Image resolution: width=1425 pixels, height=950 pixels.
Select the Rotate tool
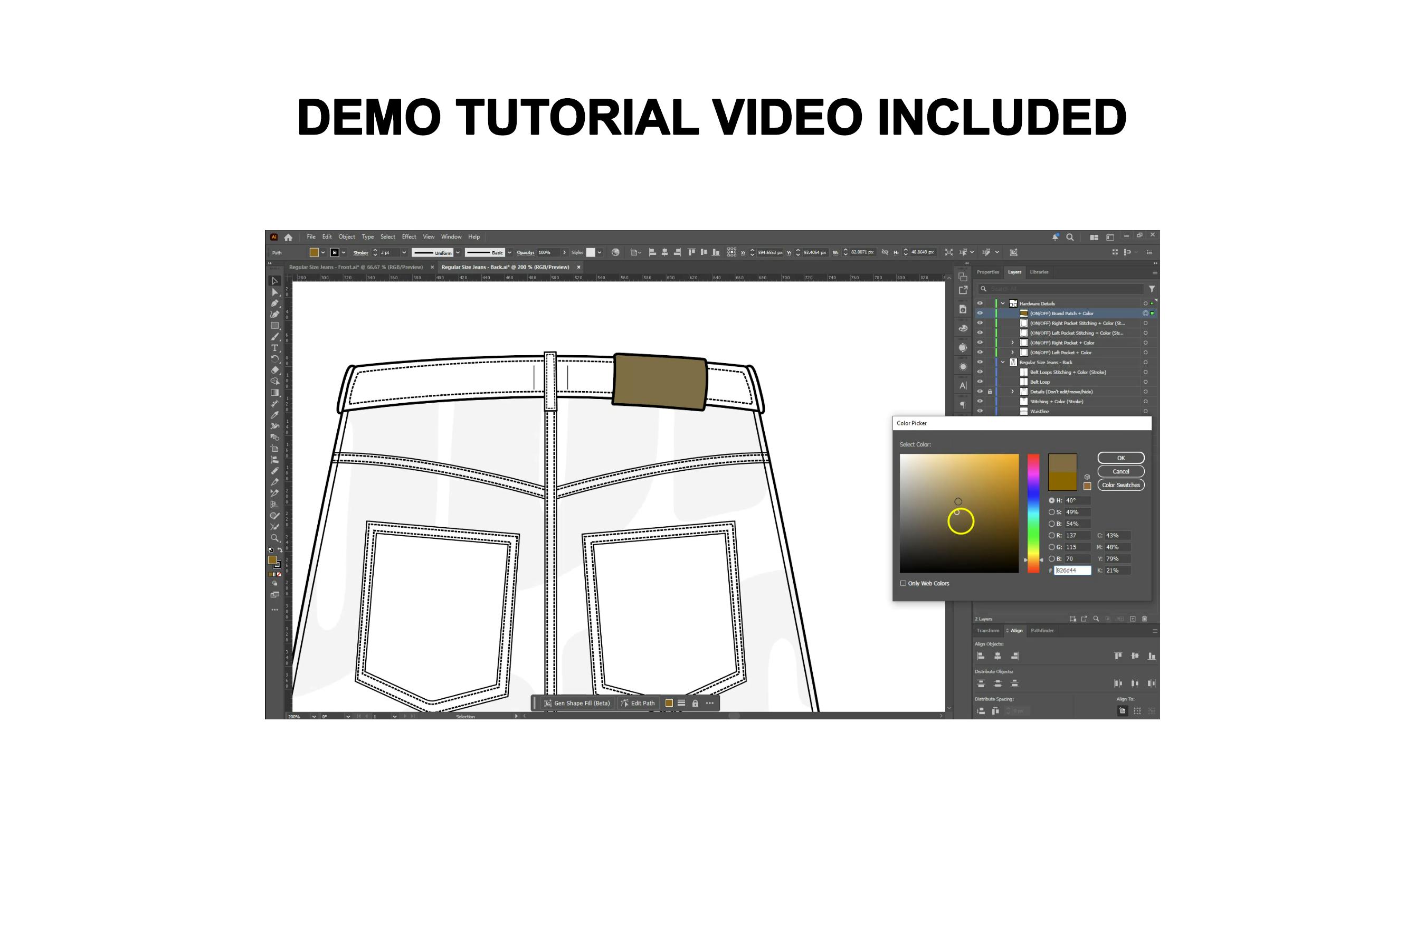(274, 359)
